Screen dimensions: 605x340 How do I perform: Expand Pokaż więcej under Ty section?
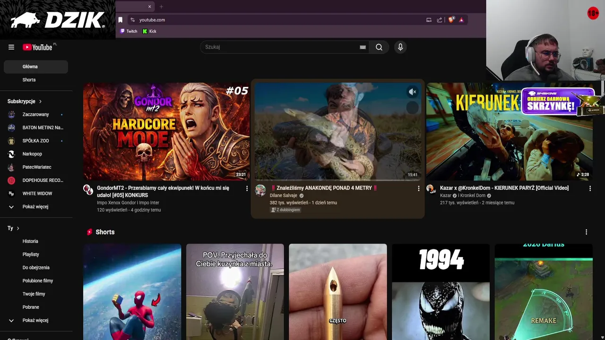(x=36, y=321)
